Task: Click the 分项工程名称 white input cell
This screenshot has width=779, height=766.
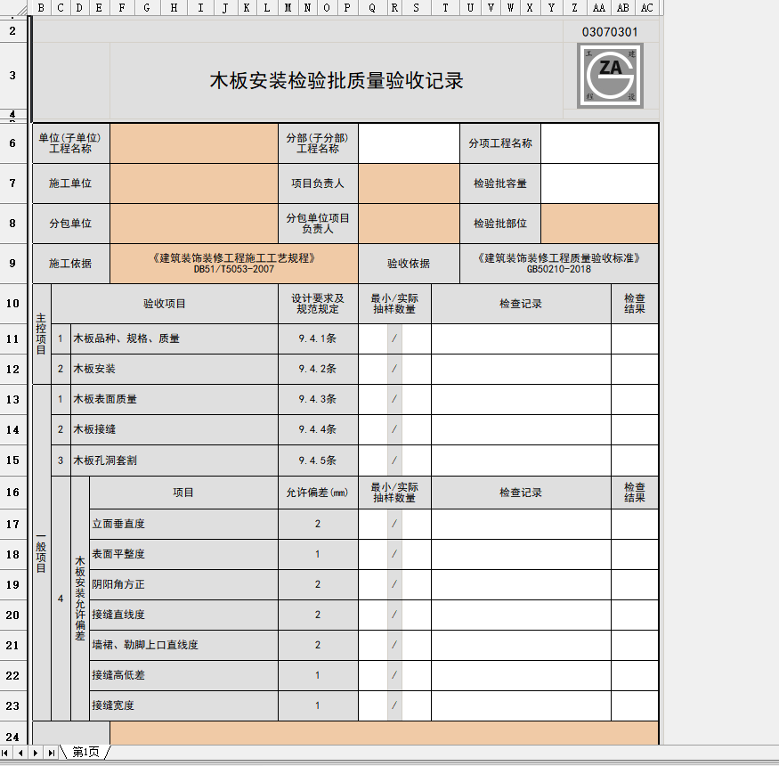Action: pos(600,143)
